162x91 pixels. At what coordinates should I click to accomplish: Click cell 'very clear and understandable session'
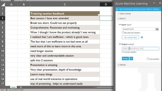click(x=65, y=56)
